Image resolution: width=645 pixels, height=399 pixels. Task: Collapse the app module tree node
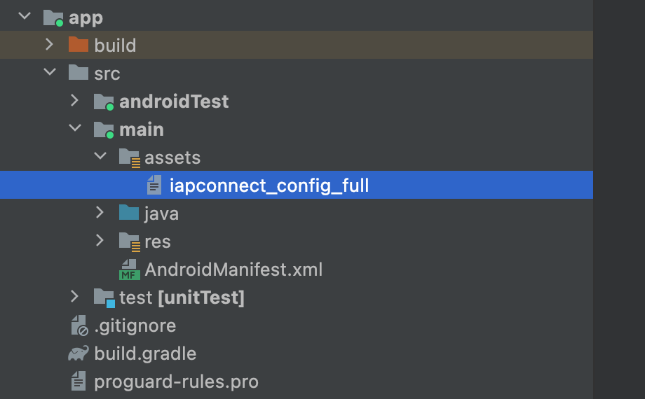pyautogui.click(x=25, y=17)
